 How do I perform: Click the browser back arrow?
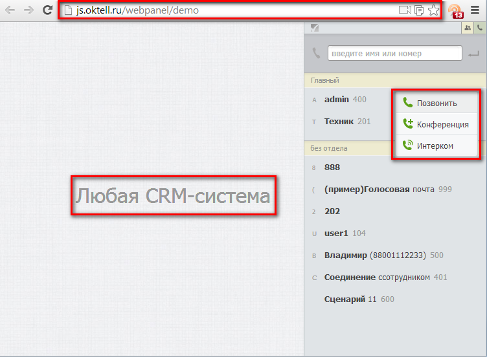[10, 10]
